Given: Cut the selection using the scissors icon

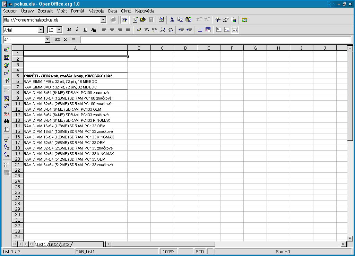Looking at the screenshot, I should 172,20.
